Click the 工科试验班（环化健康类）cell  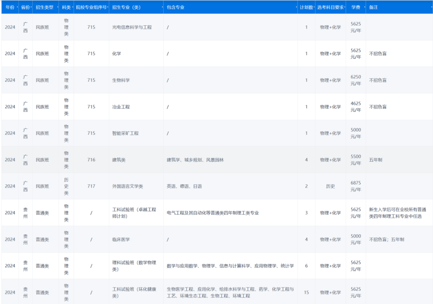click(135, 292)
